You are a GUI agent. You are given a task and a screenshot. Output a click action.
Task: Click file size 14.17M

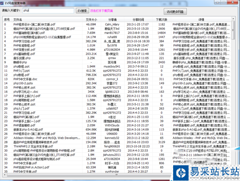[91, 37]
